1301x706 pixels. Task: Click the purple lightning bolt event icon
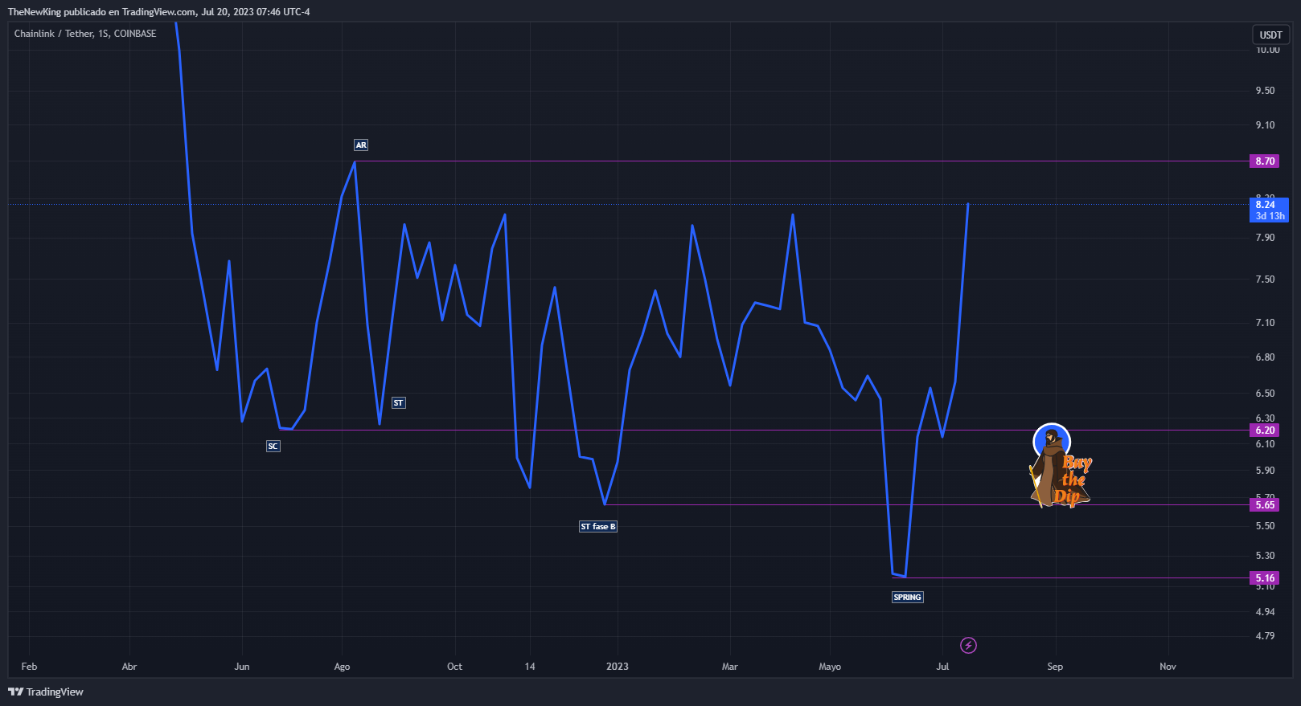968,645
